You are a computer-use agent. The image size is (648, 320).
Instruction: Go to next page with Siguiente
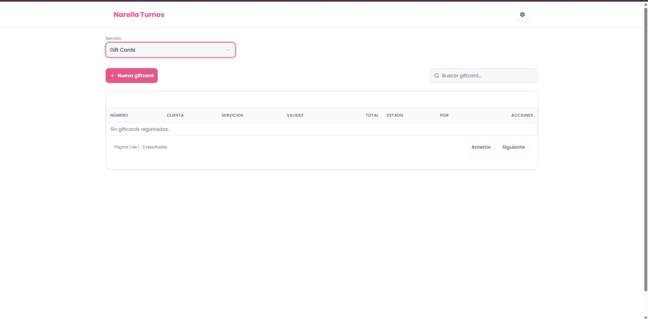tap(513, 147)
